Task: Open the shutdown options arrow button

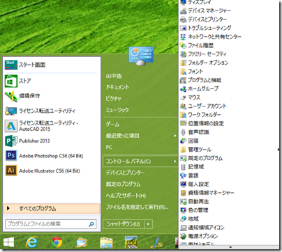Action: pyautogui.click(x=149, y=224)
